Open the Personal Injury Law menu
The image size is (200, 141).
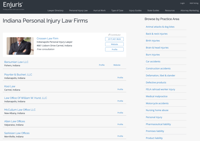[x=79, y=11]
